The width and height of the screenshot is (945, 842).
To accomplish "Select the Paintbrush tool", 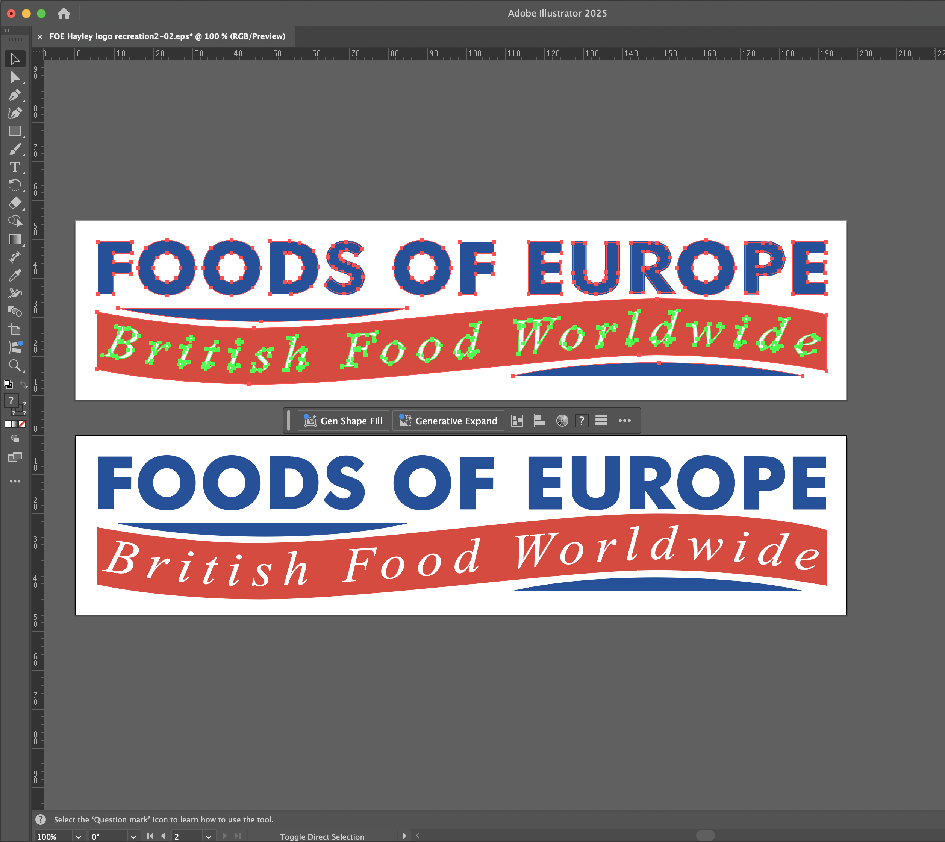I will click(15, 149).
